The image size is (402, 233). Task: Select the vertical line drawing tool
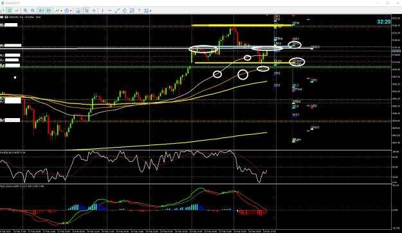point(102,11)
